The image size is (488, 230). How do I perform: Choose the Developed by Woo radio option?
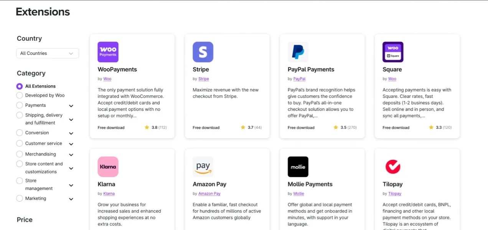coord(20,95)
